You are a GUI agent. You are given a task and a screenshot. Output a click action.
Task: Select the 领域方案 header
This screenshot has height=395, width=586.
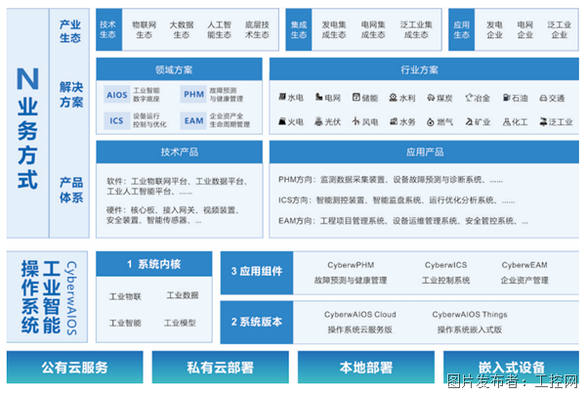[179, 69]
